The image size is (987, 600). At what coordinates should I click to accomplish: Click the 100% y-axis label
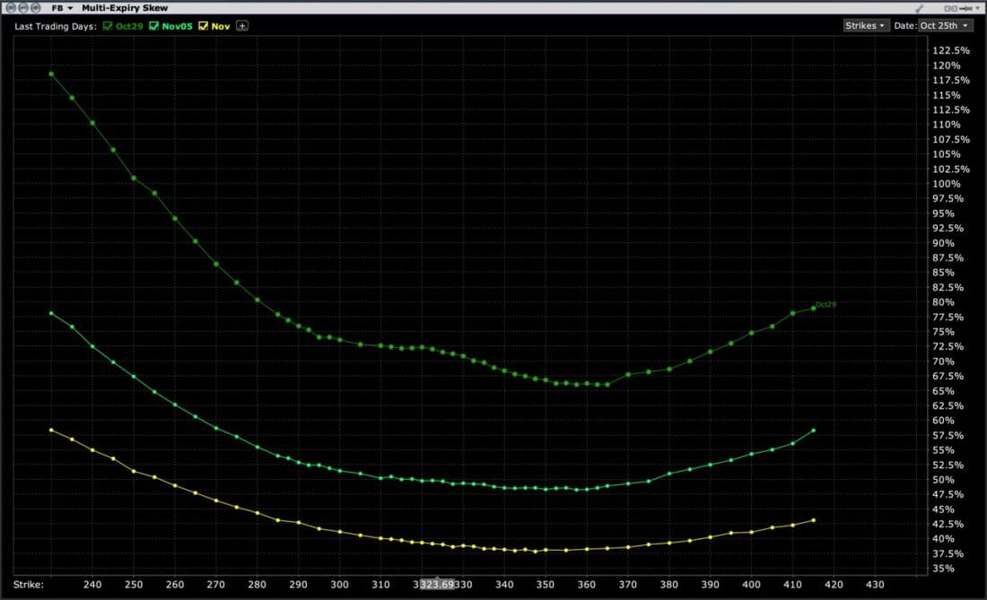947,184
